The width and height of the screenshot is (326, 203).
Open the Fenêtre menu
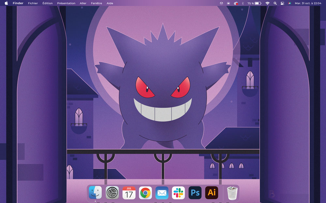[96, 3]
